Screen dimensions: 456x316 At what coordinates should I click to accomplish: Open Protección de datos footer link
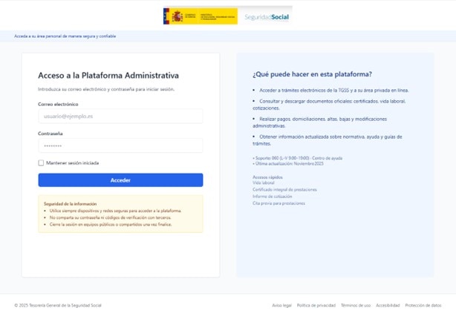point(423,305)
